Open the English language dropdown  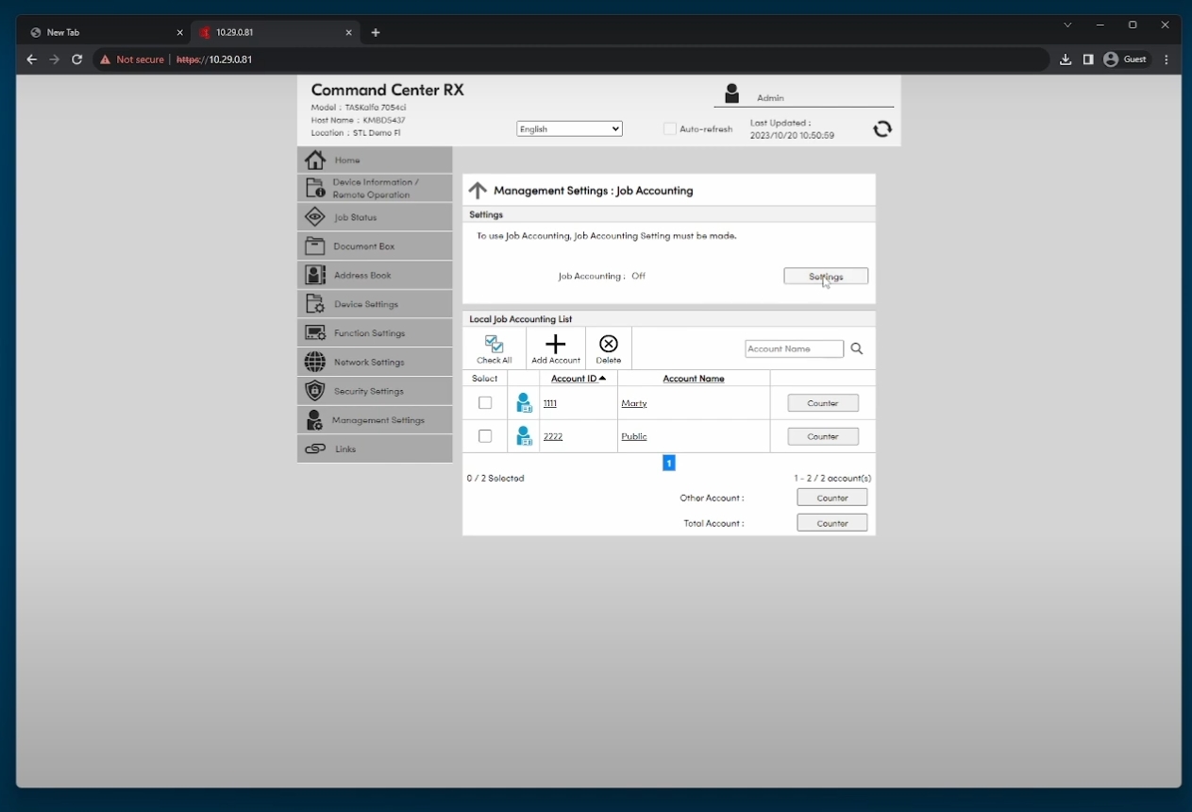(x=569, y=129)
